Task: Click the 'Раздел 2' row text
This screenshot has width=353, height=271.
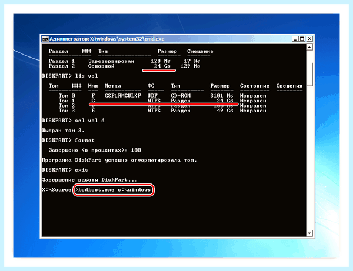Action: pyautogui.click(x=61, y=66)
